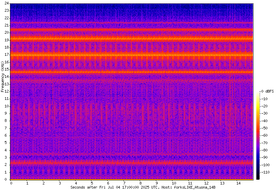
Task: Select the "-70" color scale label
Action: [x=264, y=143]
